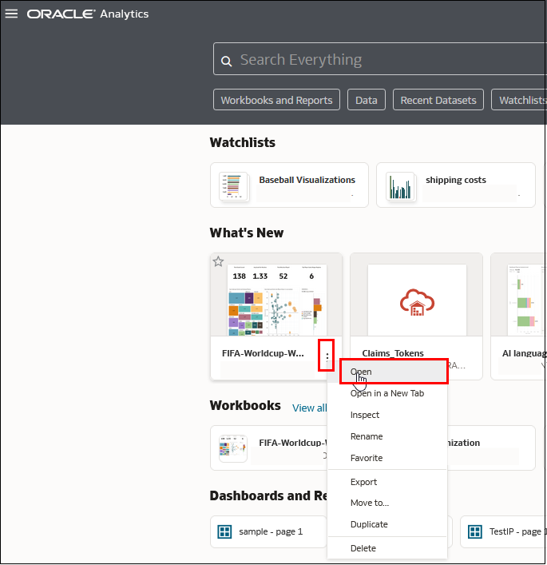Click the Oracle Analytics logo
The image size is (547, 565).
88,14
